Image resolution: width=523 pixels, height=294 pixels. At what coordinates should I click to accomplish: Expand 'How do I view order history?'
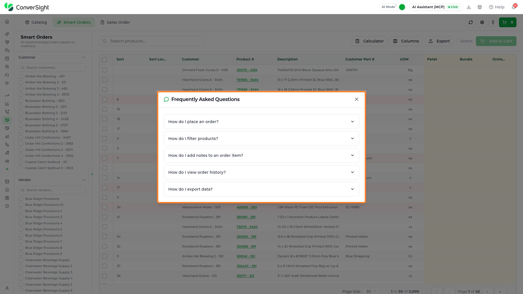pos(261,172)
